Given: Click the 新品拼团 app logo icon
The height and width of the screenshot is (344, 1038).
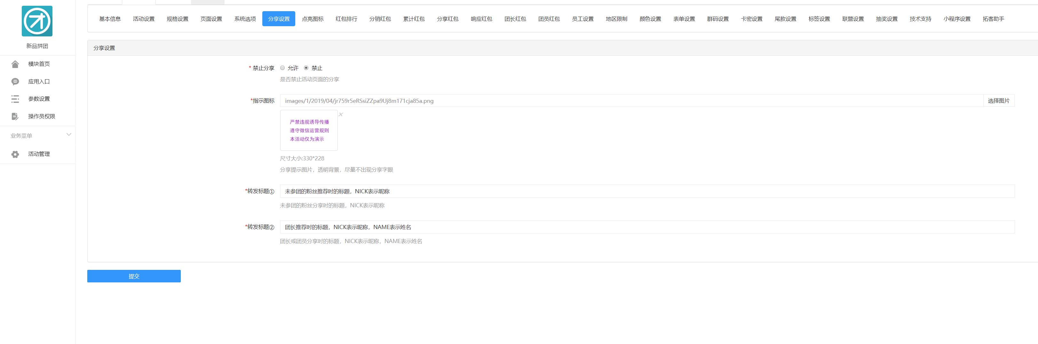Looking at the screenshot, I should 37,21.
